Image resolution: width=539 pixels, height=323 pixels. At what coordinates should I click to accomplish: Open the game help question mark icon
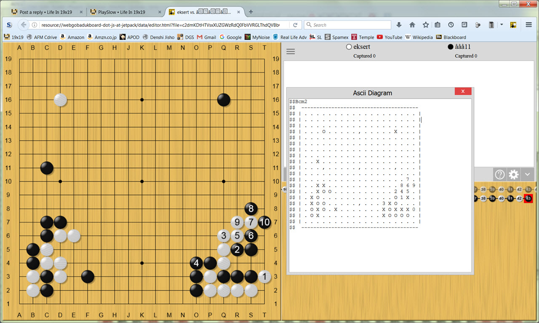pyautogui.click(x=500, y=174)
